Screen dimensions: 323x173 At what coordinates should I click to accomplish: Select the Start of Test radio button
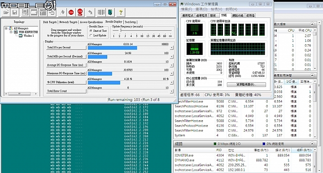click(x=91, y=31)
